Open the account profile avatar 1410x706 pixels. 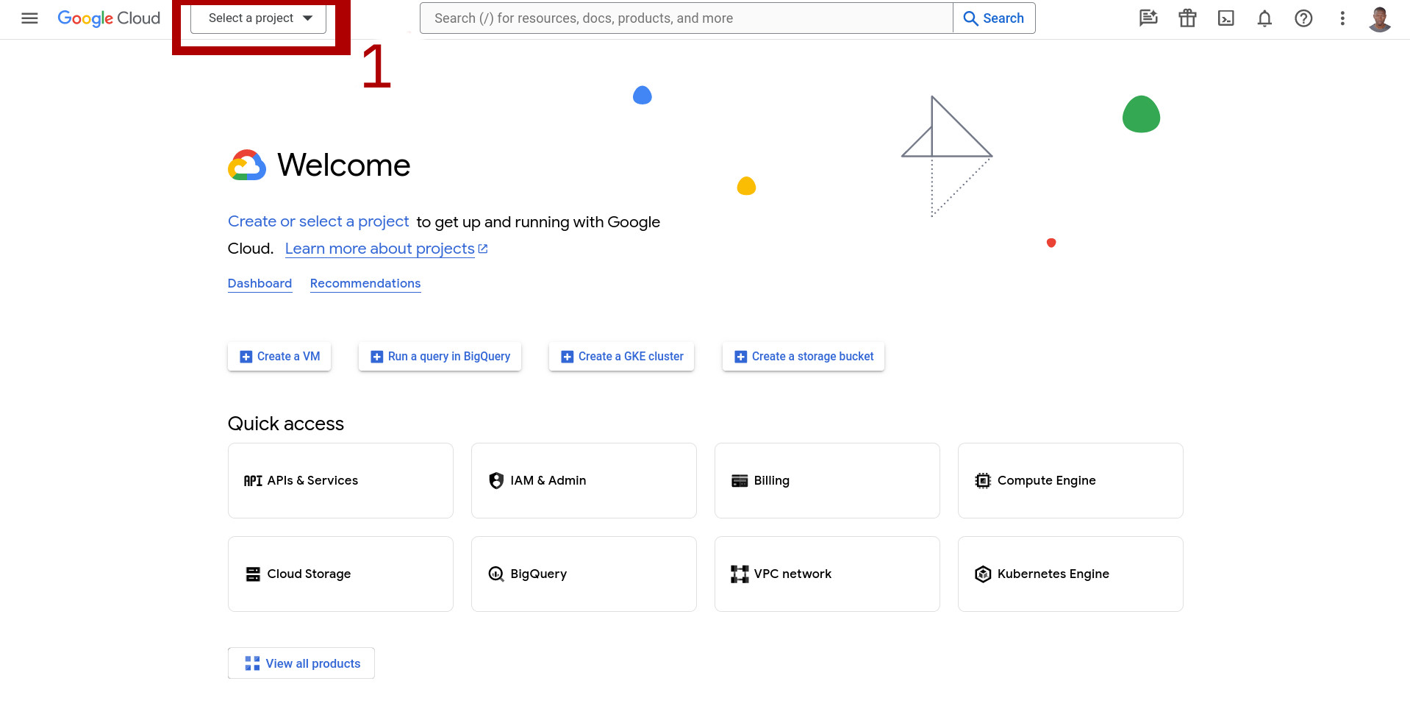click(1380, 18)
